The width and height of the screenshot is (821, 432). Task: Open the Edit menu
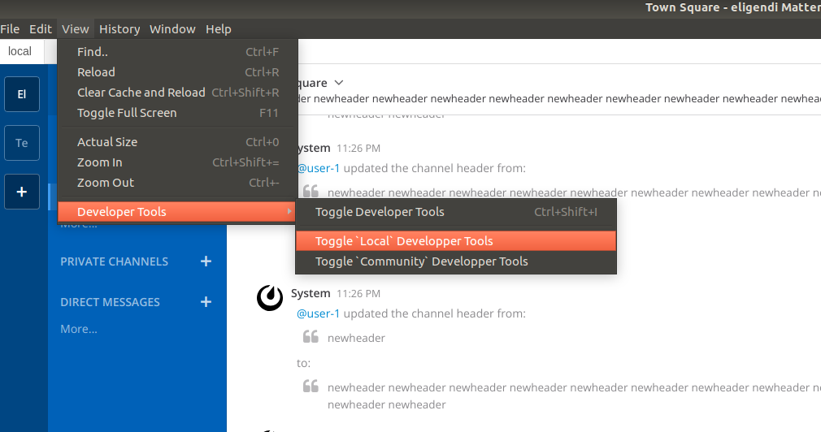(41, 29)
